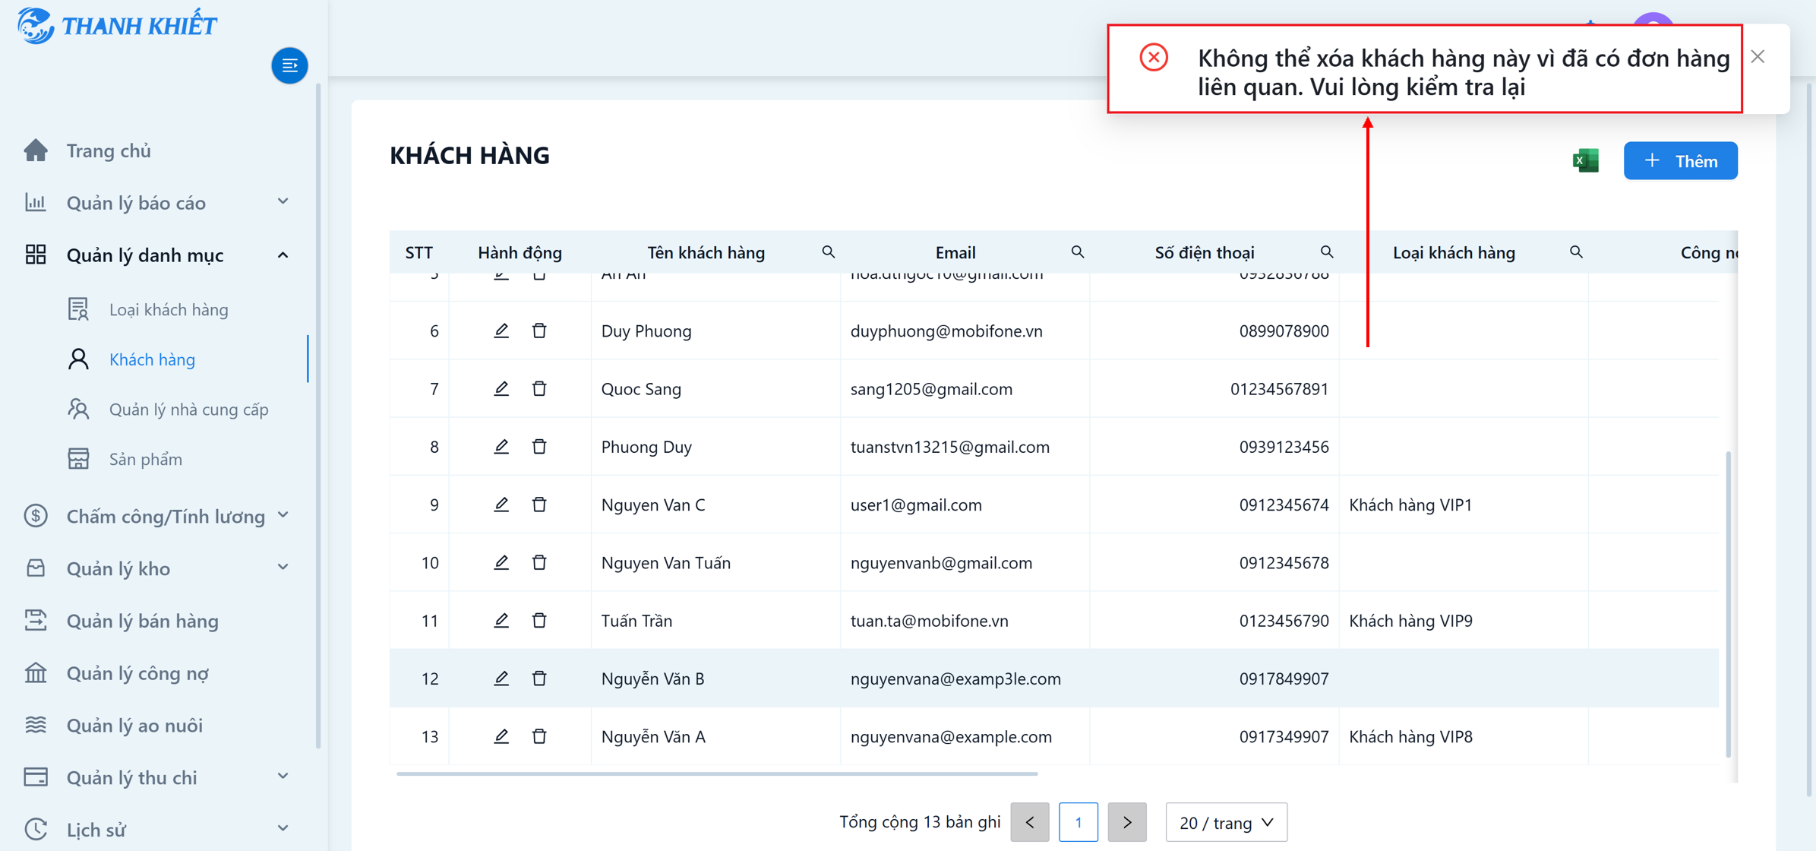
Task: Open Quản lý nhà cung cấp
Action: [x=188, y=409]
